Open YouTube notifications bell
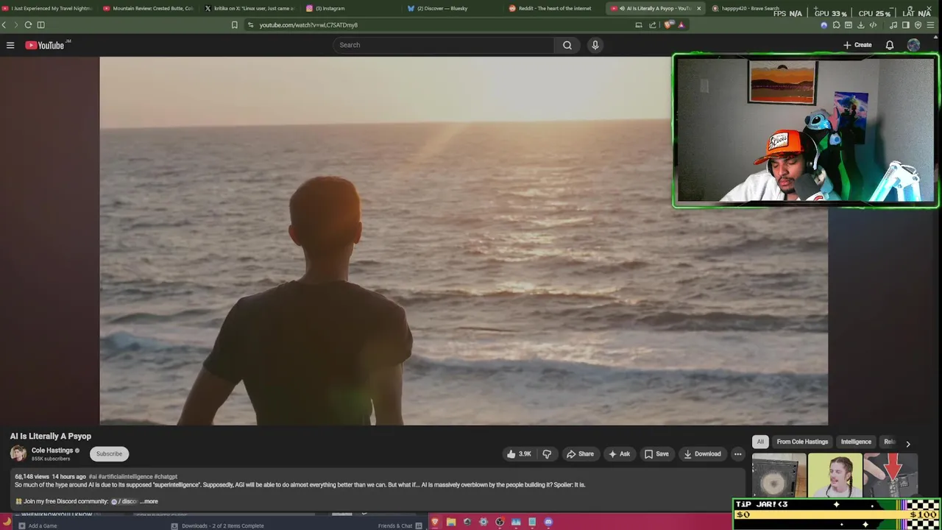 coord(890,45)
